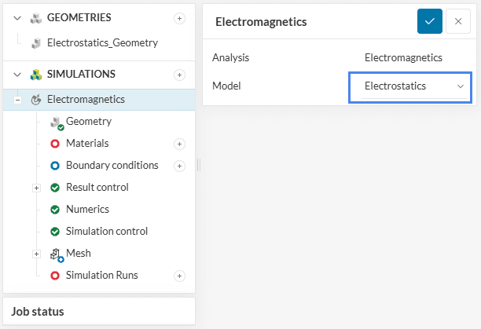
Task: Add a boundary condition with plus icon
Action: coord(179,166)
